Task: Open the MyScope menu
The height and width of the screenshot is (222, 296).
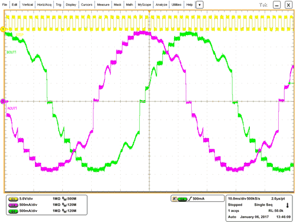Action: click(144, 5)
